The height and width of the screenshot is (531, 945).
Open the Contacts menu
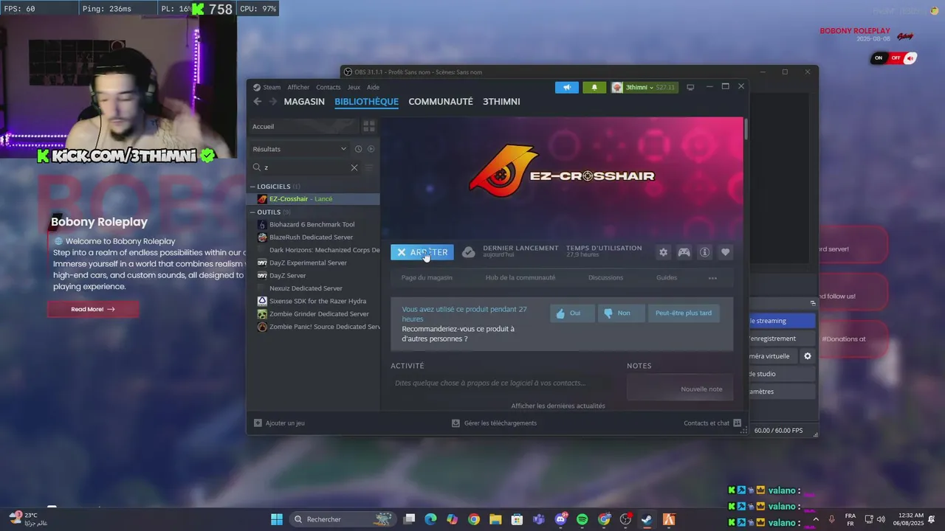click(329, 87)
